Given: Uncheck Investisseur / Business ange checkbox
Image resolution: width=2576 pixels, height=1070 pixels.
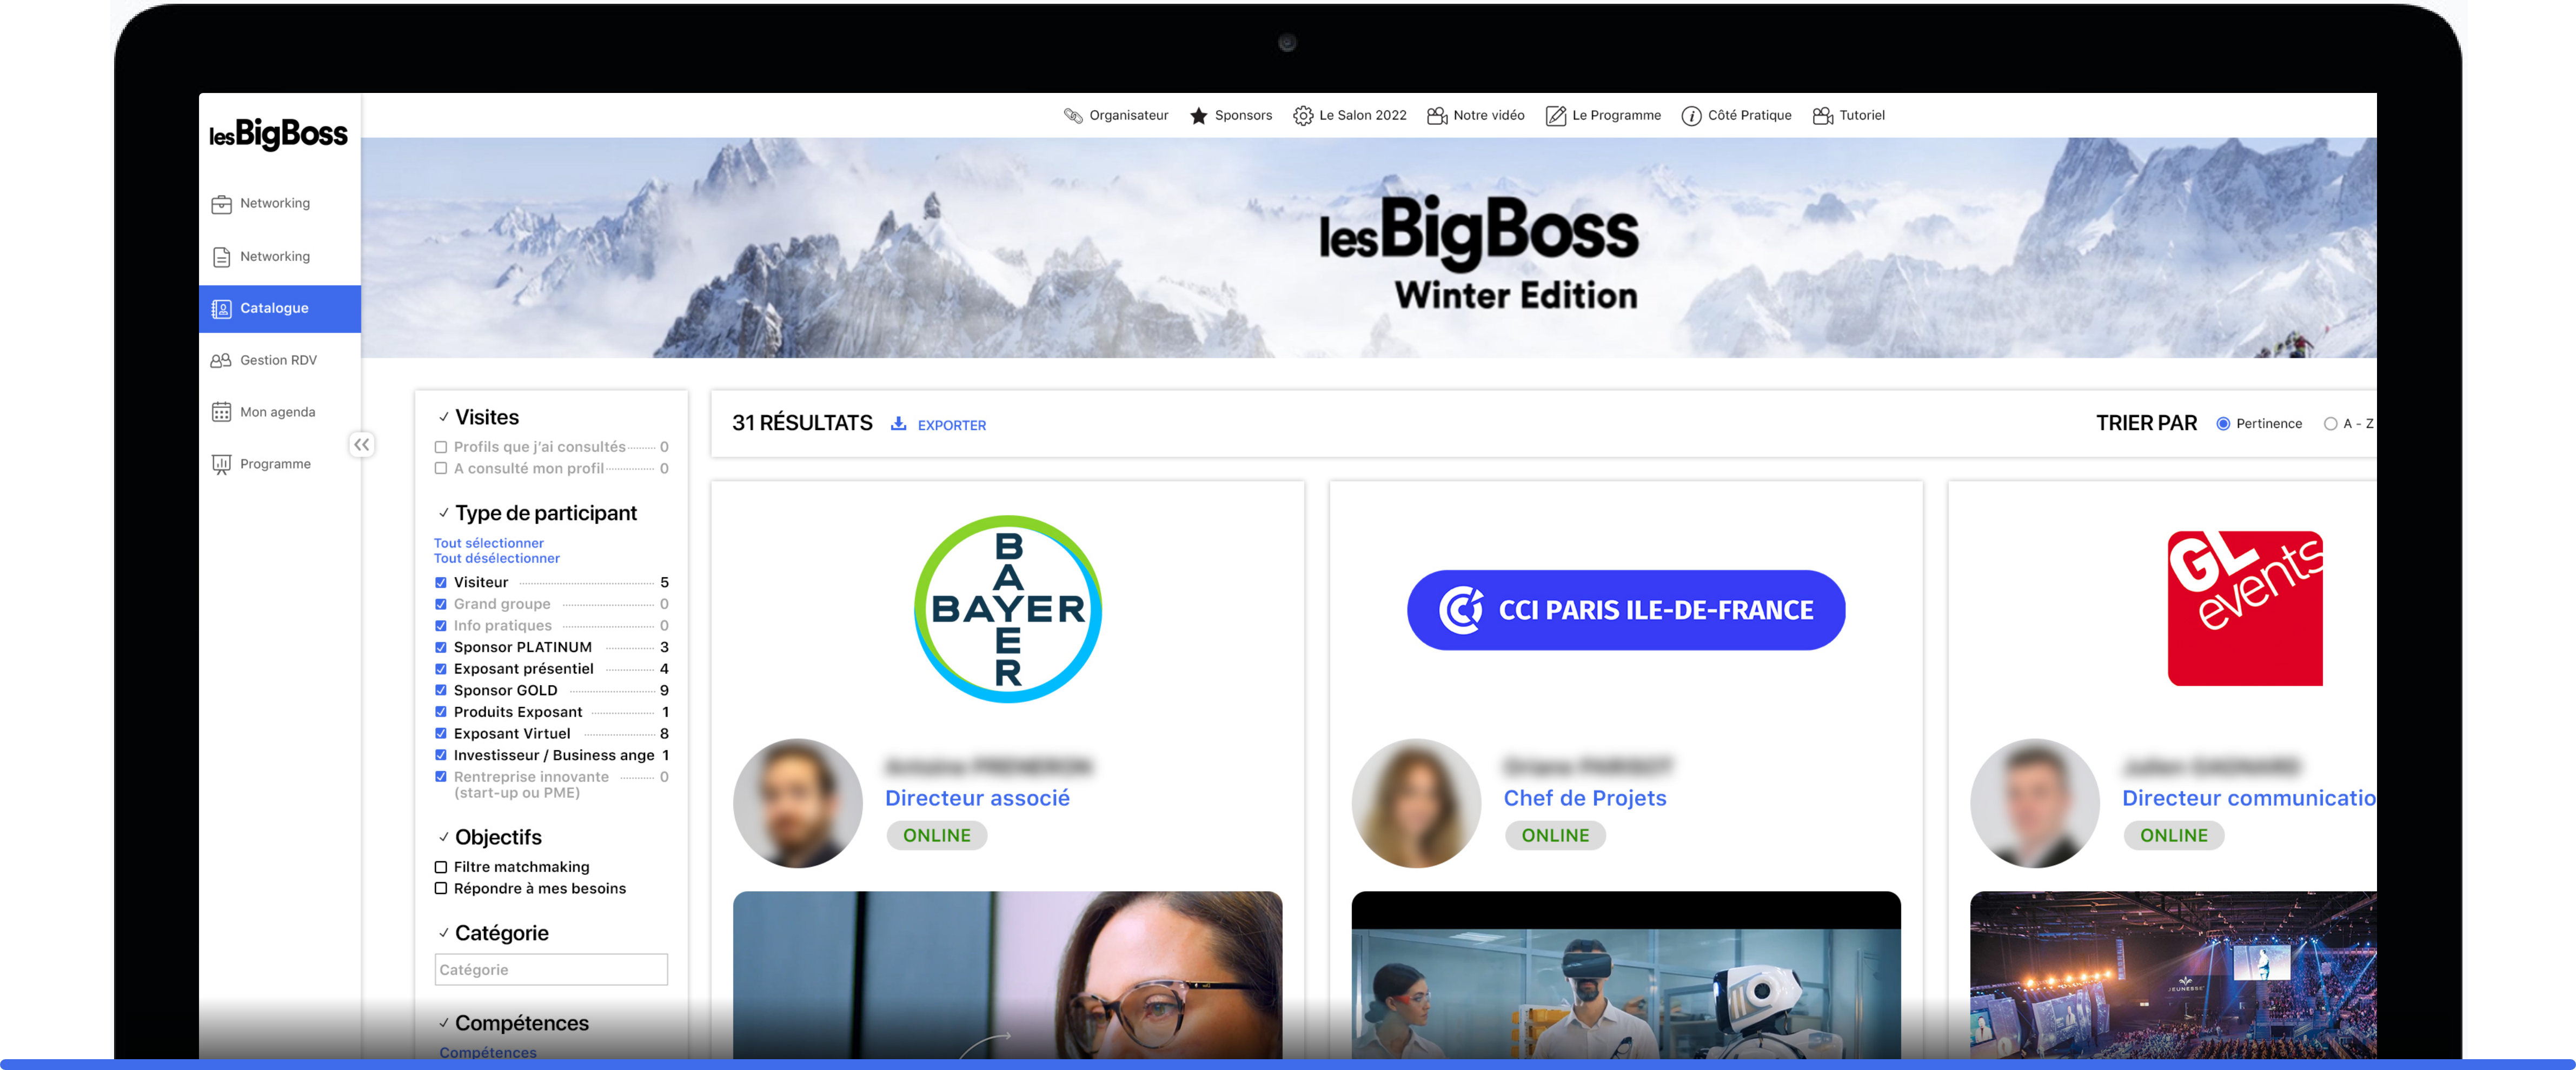Looking at the screenshot, I should click(x=441, y=755).
